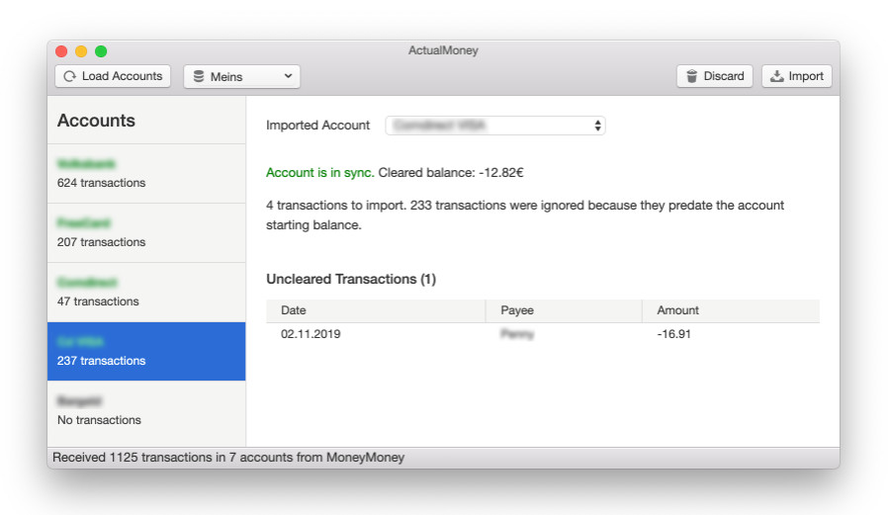Click the 'Cleared balance: -12.82€' text
The width and height of the screenshot is (890, 515).
tap(451, 172)
